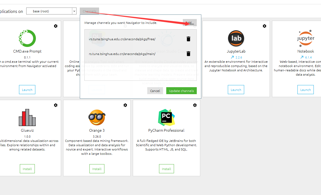Click the Notebook 6.1.4 update arrow
This screenshot has height=195, width=321.
click(x=302, y=57)
